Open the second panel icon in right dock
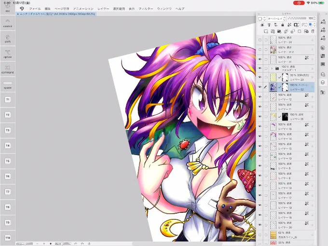Screen dimensions: 328x246 (x=323, y=30)
